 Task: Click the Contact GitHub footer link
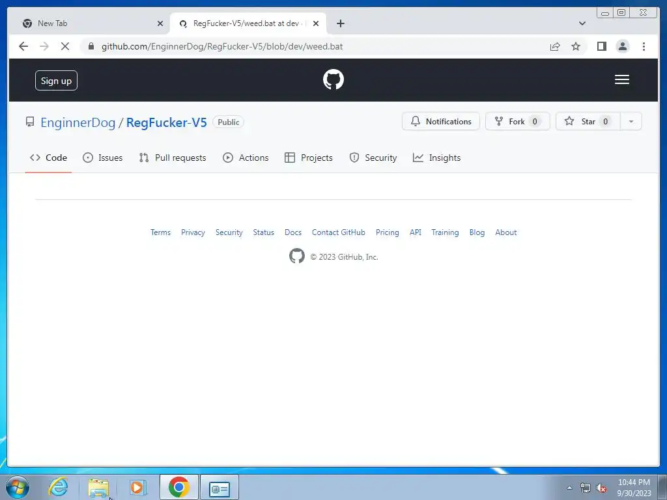[x=338, y=232]
